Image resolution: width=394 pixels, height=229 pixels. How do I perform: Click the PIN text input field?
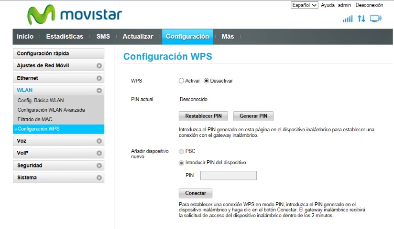coord(228,176)
